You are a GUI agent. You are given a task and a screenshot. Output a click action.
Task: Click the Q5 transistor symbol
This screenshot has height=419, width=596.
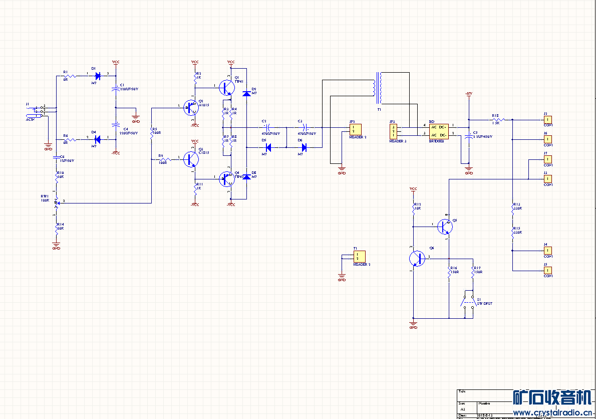pyautogui.click(x=444, y=227)
